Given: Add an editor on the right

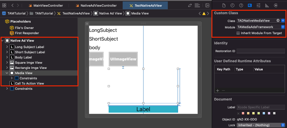Looking at the screenshot, I should (x=207, y=5).
